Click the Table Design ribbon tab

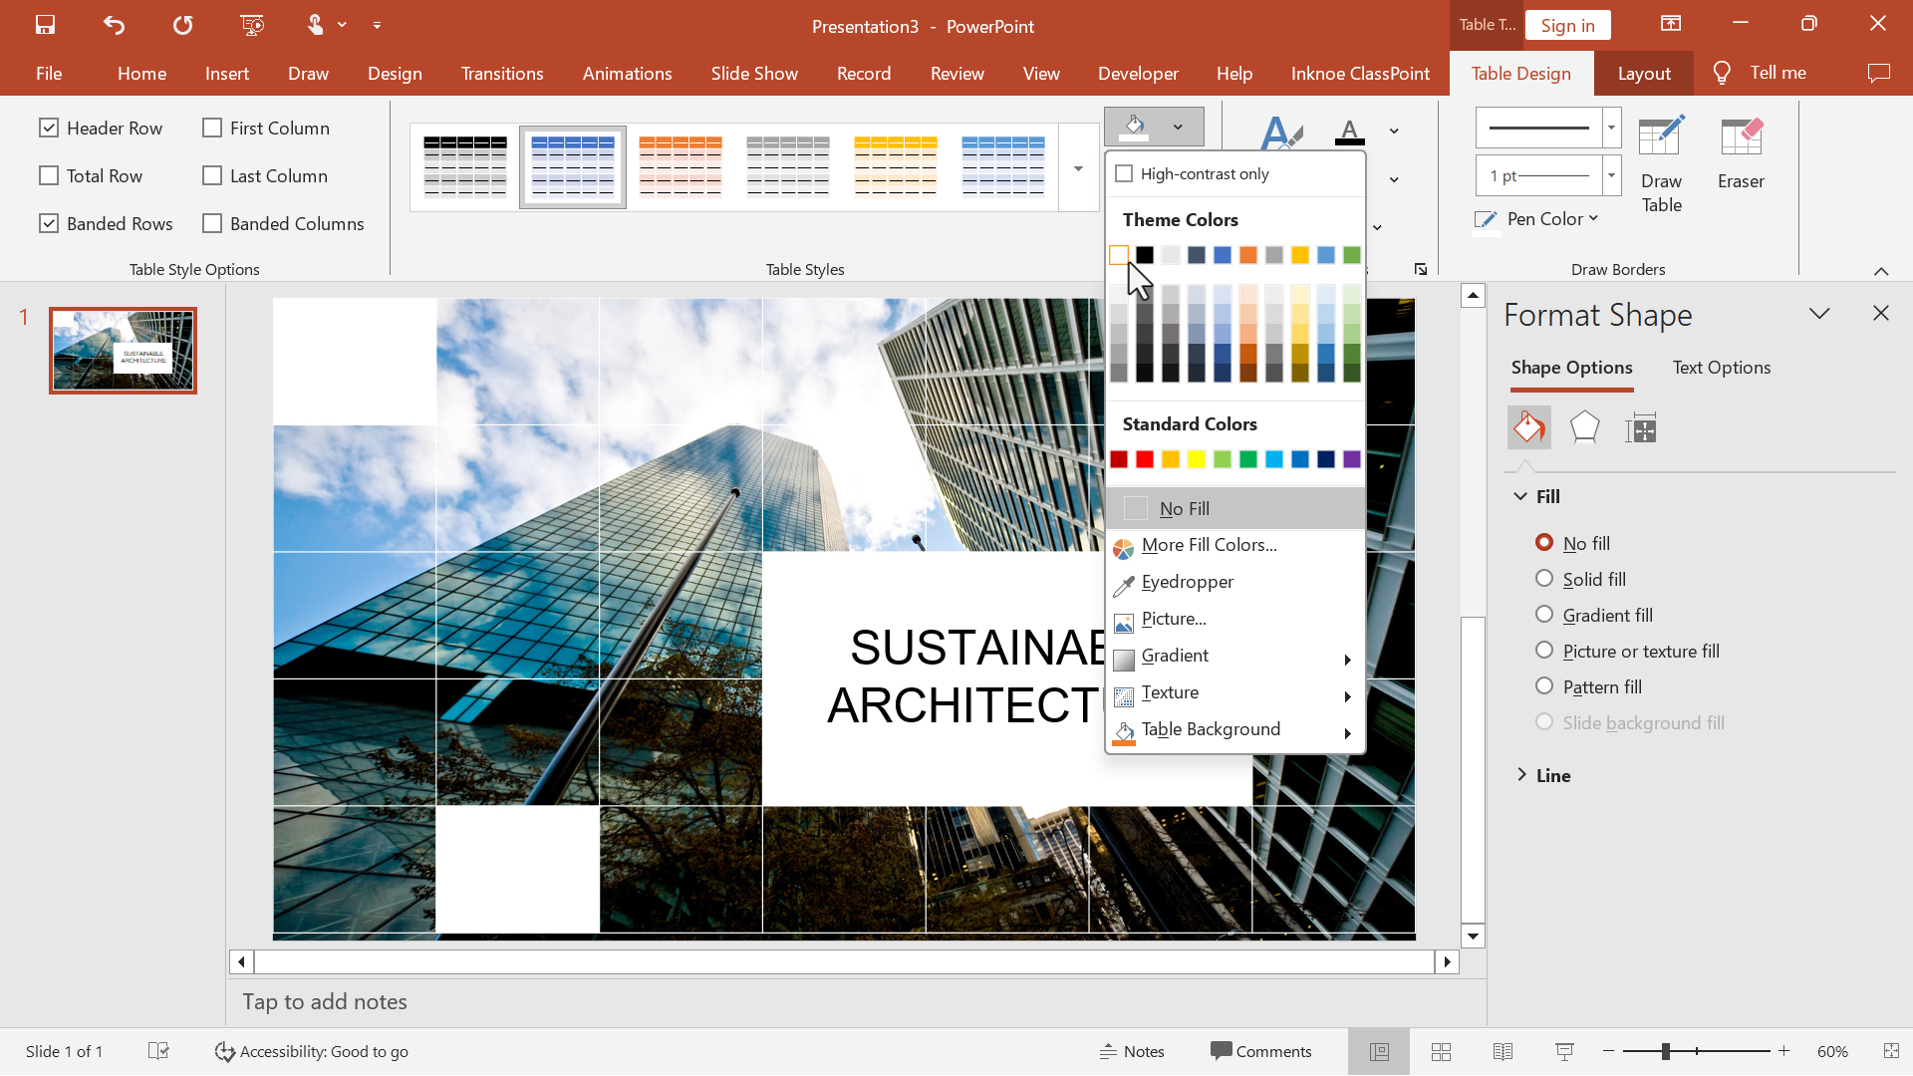pyautogui.click(x=1520, y=73)
